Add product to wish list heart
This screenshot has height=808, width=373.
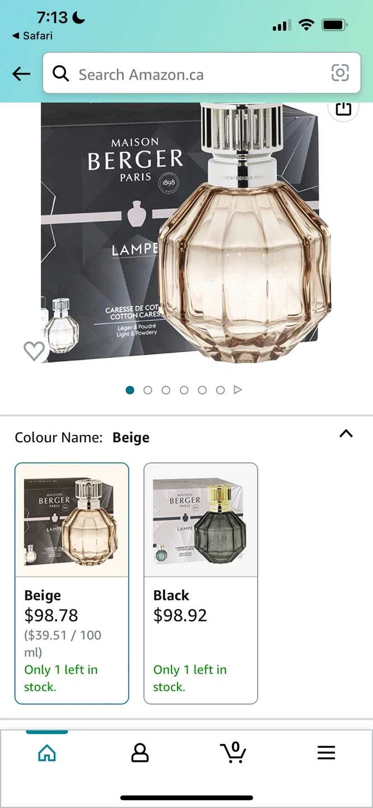[x=34, y=351]
